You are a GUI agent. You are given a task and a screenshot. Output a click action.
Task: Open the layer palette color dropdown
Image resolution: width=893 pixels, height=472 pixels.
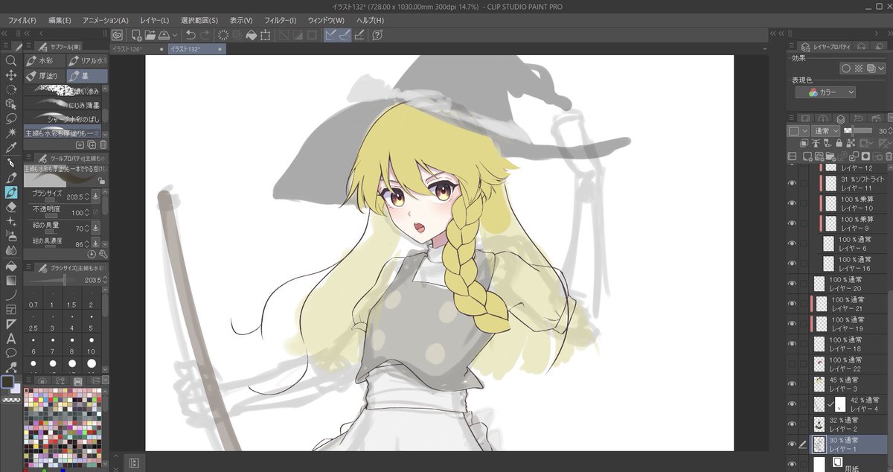798,130
